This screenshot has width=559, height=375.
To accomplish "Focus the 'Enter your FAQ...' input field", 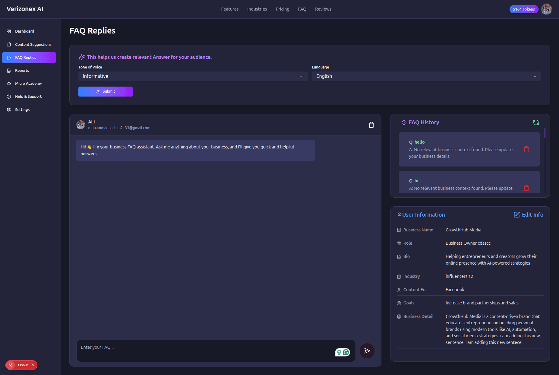I will tap(205, 351).
